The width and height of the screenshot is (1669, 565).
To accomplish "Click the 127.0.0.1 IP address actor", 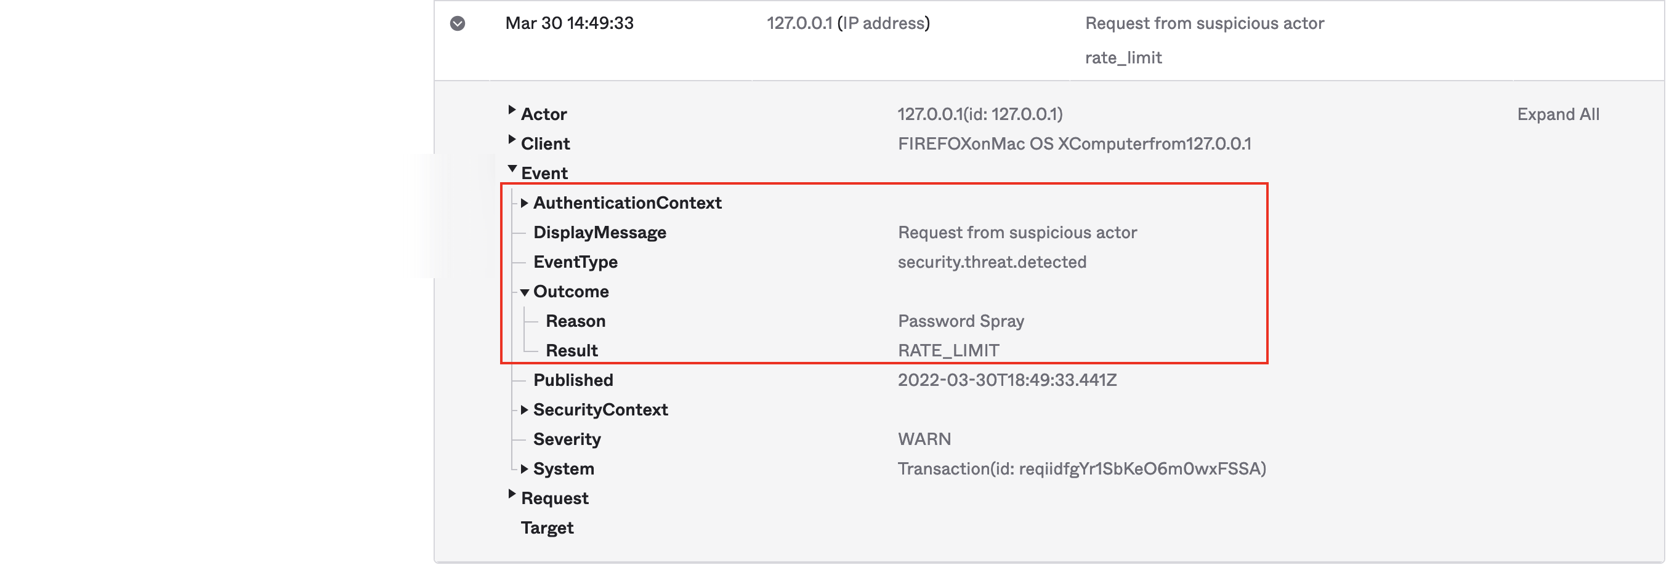I will [x=847, y=23].
